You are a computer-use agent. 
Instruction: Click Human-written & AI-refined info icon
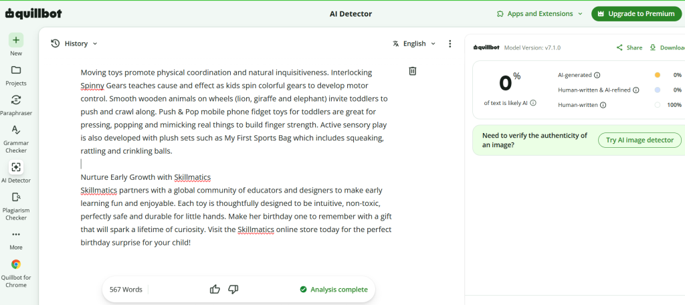pos(636,90)
